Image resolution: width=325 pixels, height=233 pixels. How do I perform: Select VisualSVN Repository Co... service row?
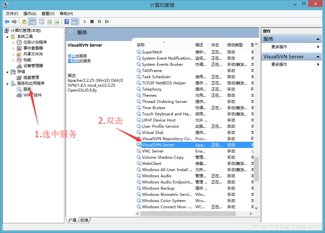pos(195,138)
